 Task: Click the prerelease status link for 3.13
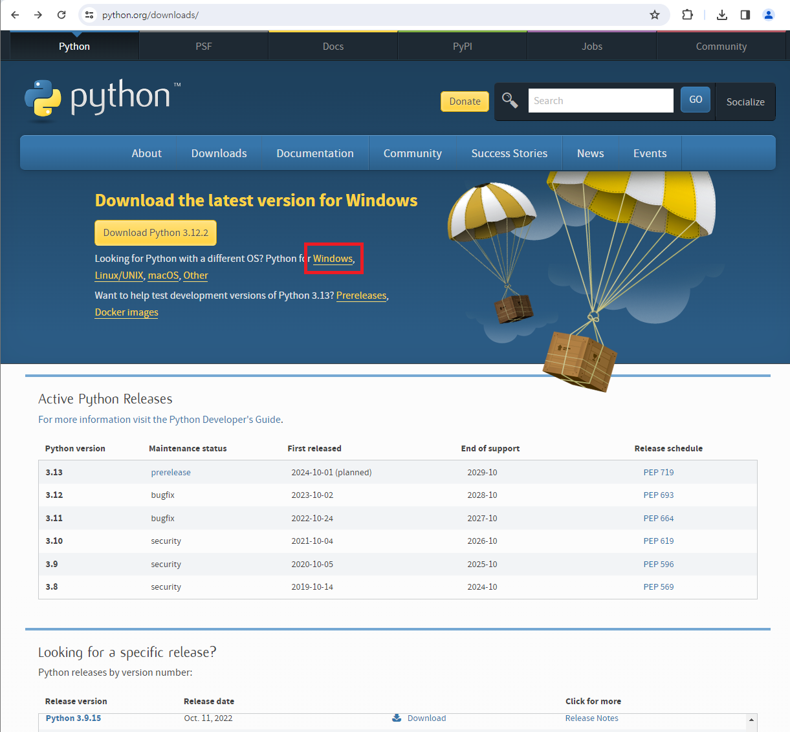(171, 473)
